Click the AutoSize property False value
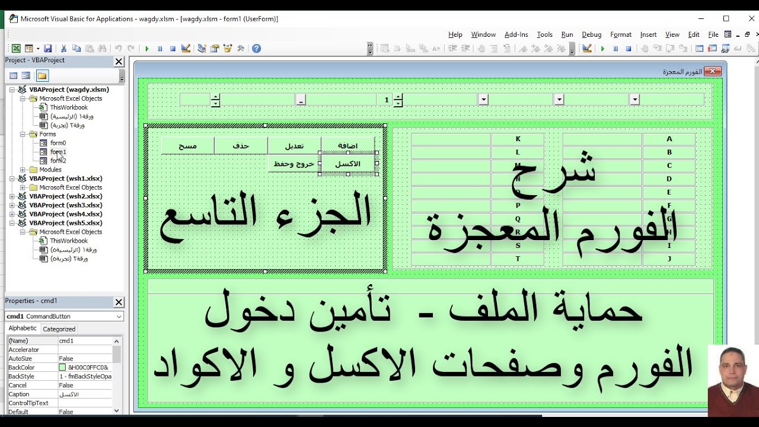This screenshot has width=759, height=427. [x=85, y=359]
